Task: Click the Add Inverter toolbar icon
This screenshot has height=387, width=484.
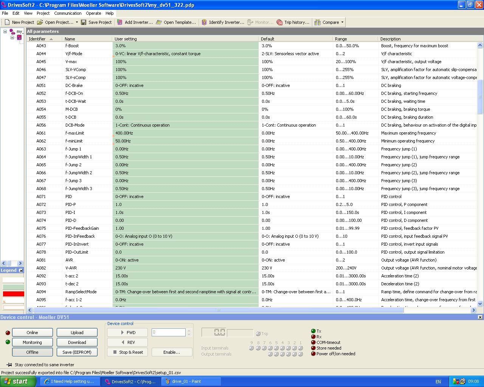Action: point(120,22)
